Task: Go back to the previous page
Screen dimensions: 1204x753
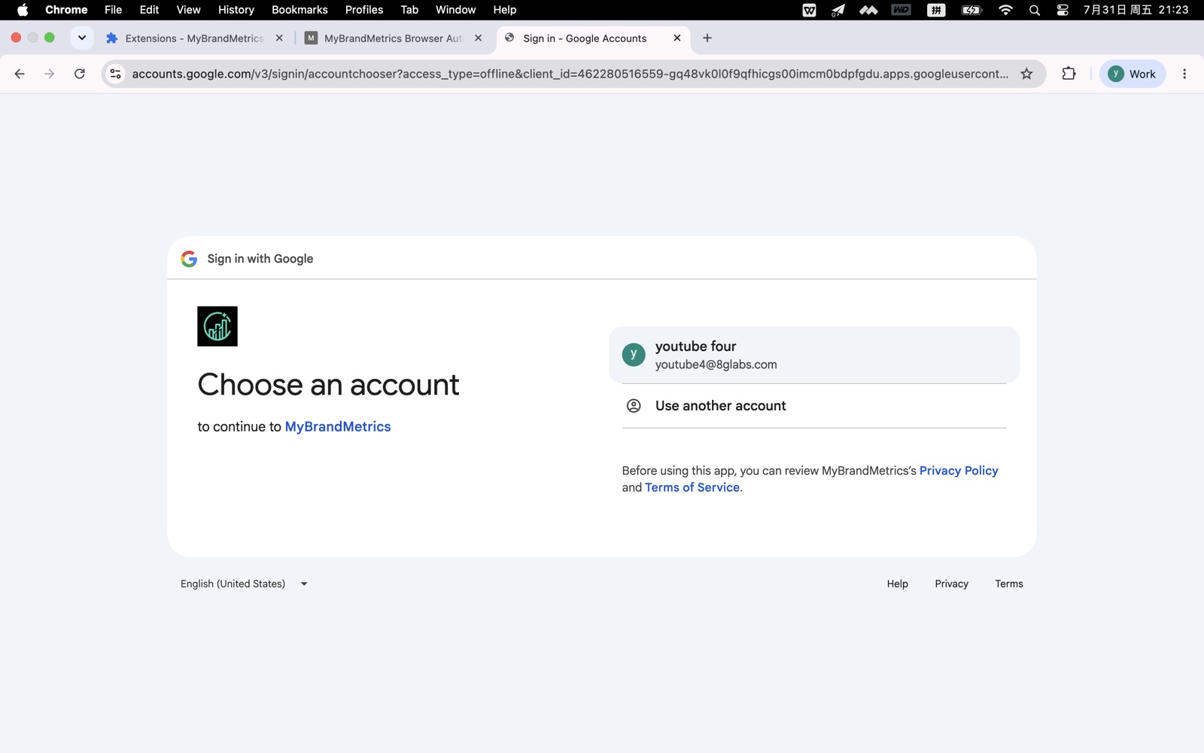Action: tap(20, 74)
